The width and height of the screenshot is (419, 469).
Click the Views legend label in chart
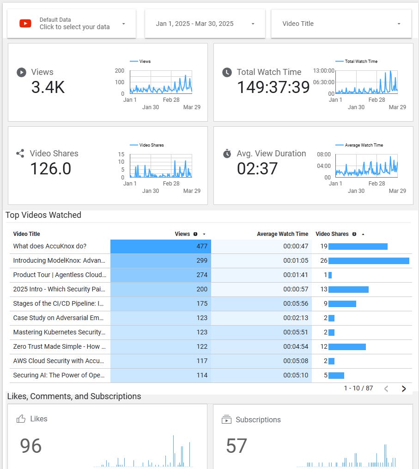pyautogui.click(x=145, y=62)
